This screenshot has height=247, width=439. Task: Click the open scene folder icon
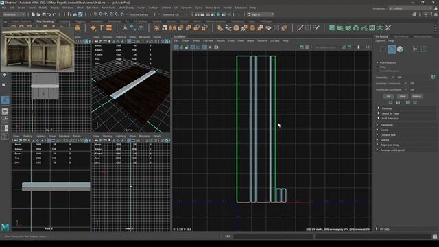click(38, 14)
